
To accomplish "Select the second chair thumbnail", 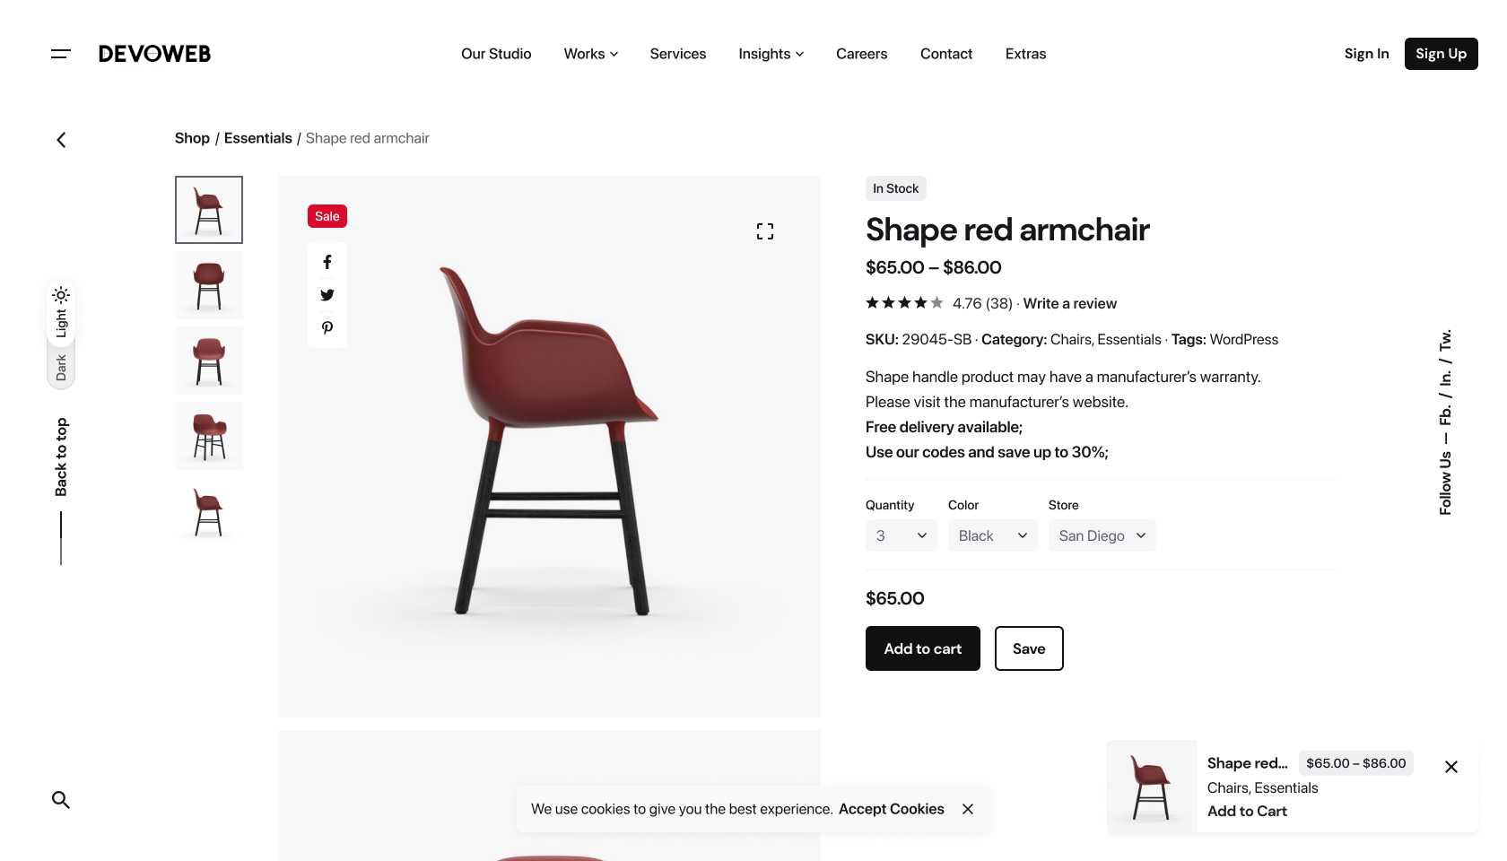I will pyautogui.click(x=209, y=285).
